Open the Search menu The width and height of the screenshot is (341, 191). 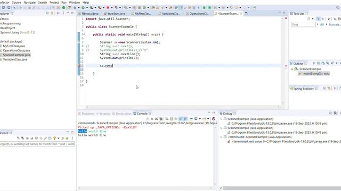pos(43,2)
